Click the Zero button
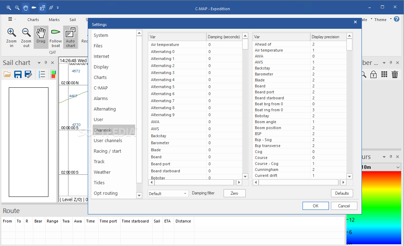Viewport: 404px width, 246px height. tap(234, 193)
